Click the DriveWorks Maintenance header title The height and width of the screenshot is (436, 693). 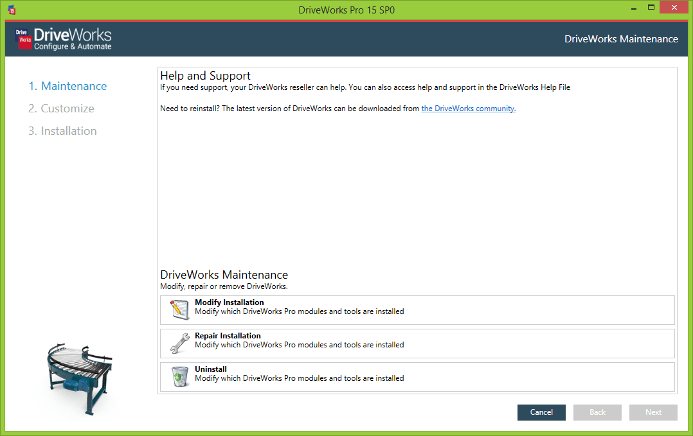[621, 39]
